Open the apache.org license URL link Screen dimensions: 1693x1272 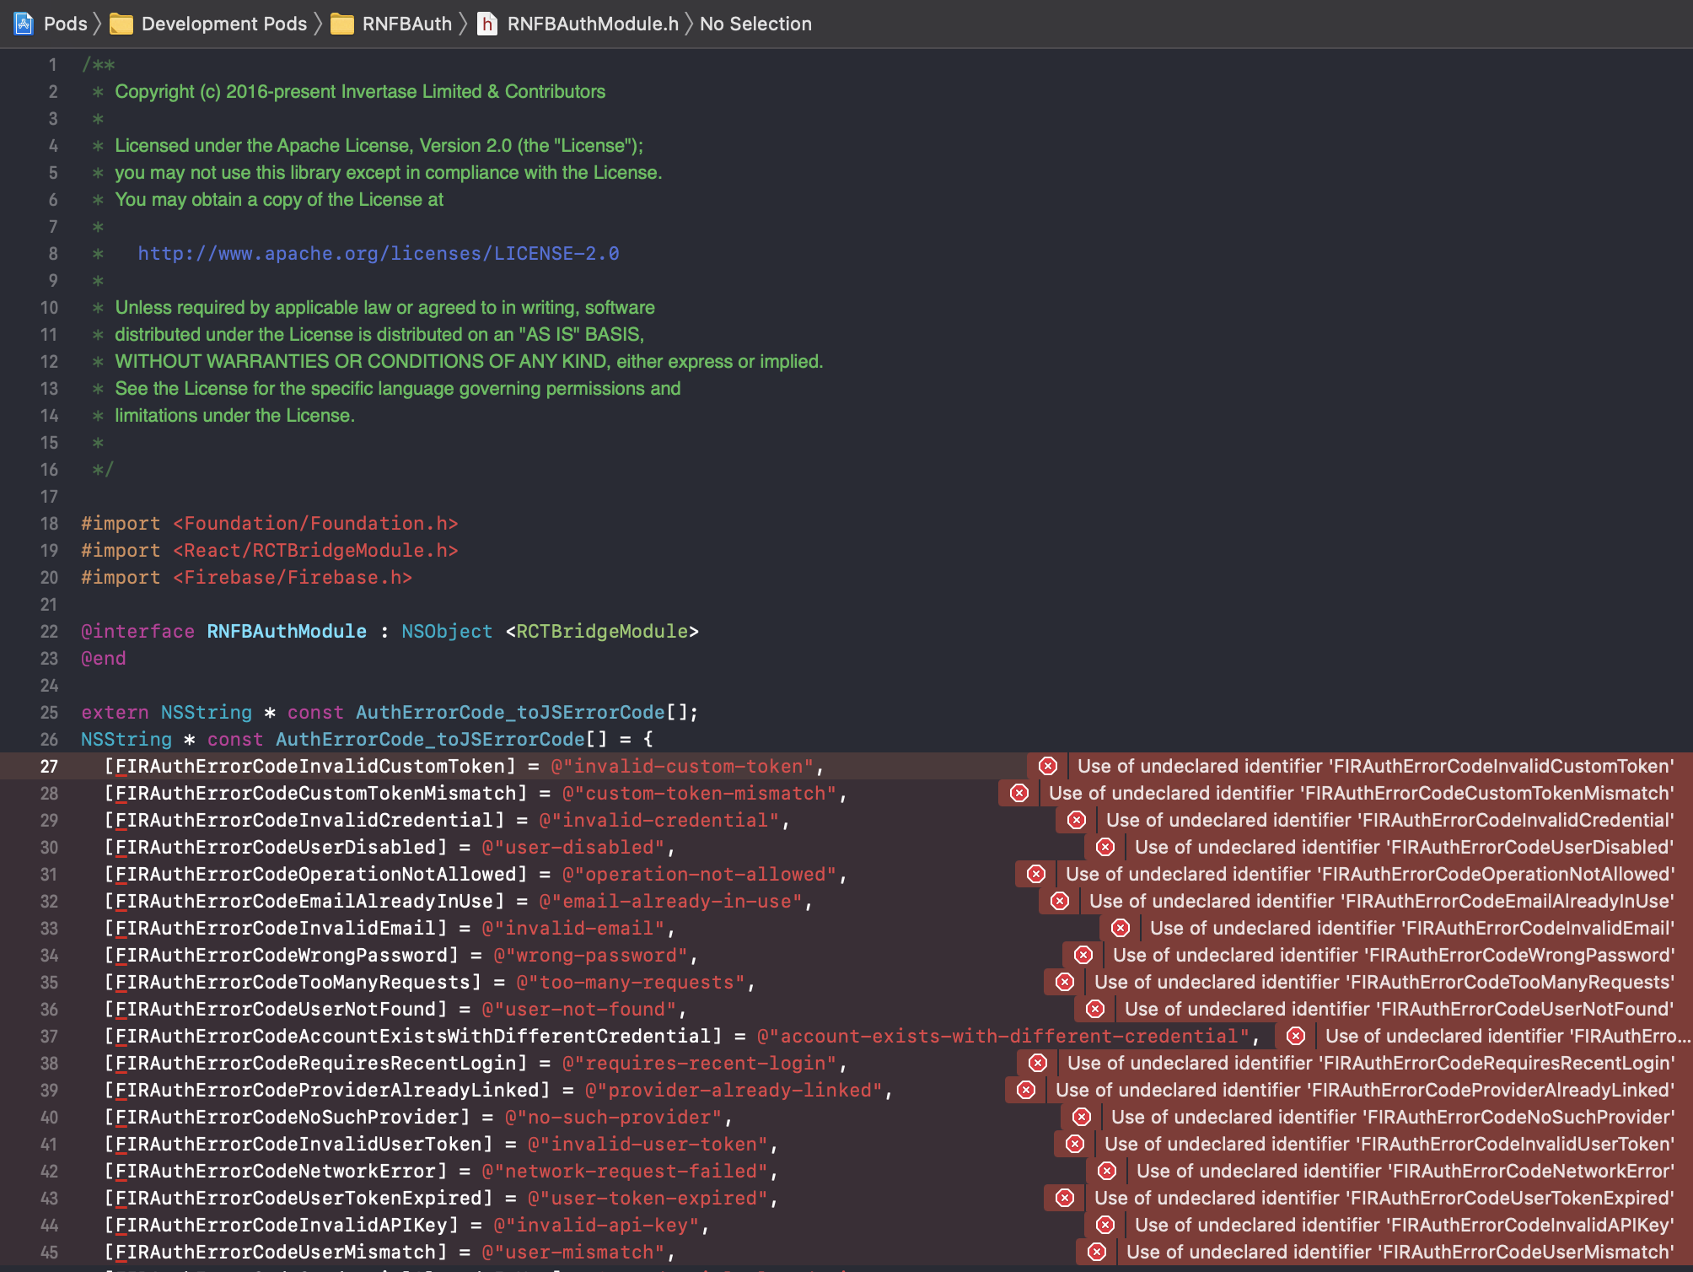pos(378,253)
